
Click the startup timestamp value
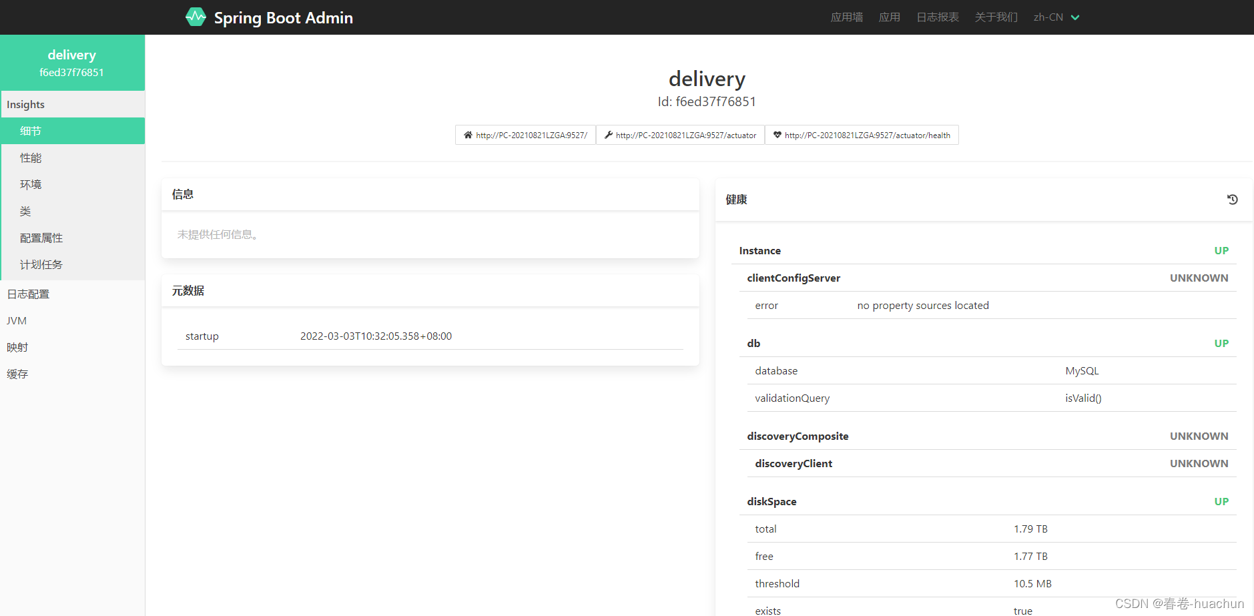pos(376,336)
